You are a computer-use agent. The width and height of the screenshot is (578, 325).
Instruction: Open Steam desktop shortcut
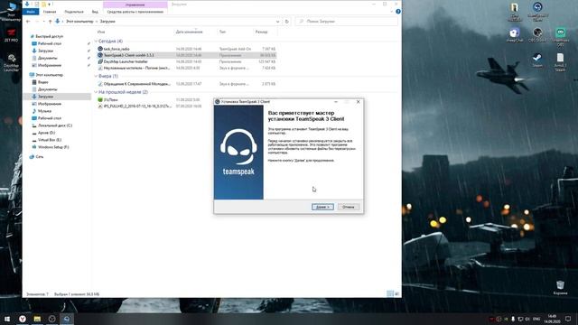(537, 60)
